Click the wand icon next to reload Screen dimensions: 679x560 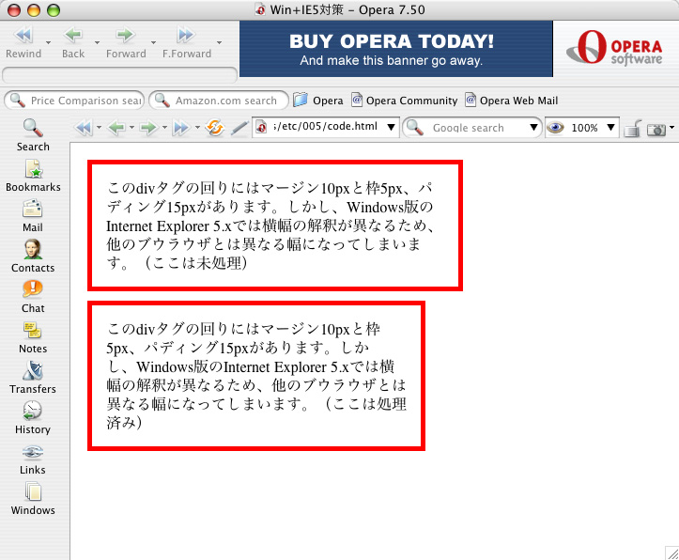[x=239, y=128]
